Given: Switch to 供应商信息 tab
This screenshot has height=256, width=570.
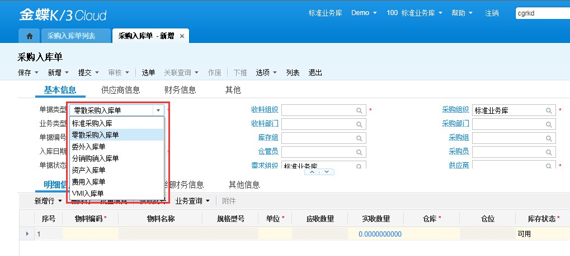Looking at the screenshot, I should (120, 90).
